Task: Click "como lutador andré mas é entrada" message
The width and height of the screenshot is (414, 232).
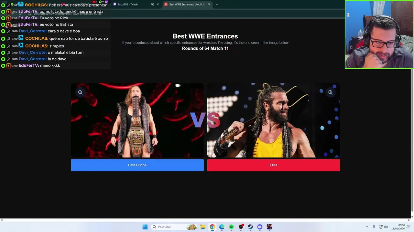Action: pos(71,12)
